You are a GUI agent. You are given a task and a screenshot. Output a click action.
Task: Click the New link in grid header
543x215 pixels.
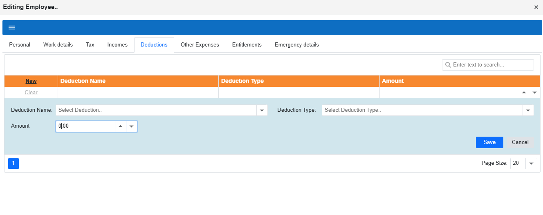coord(31,81)
